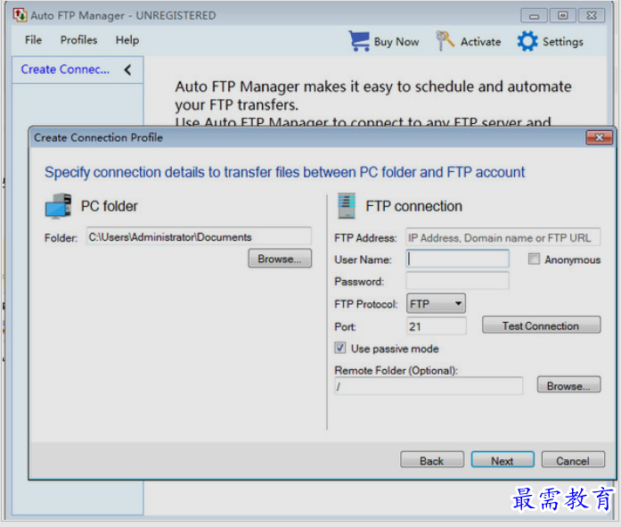Image resolution: width=621 pixels, height=527 pixels.
Task: Click the Settings text label
Action: 563,42
